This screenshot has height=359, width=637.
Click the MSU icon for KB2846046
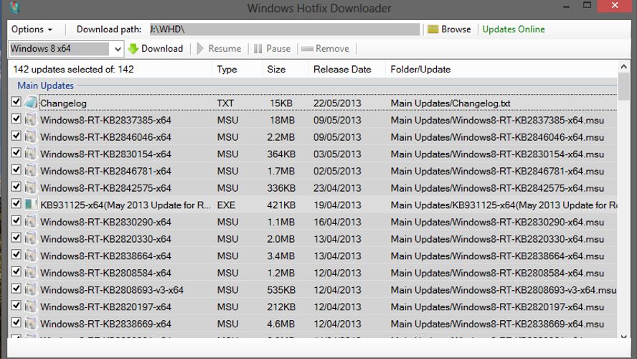(x=30, y=137)
